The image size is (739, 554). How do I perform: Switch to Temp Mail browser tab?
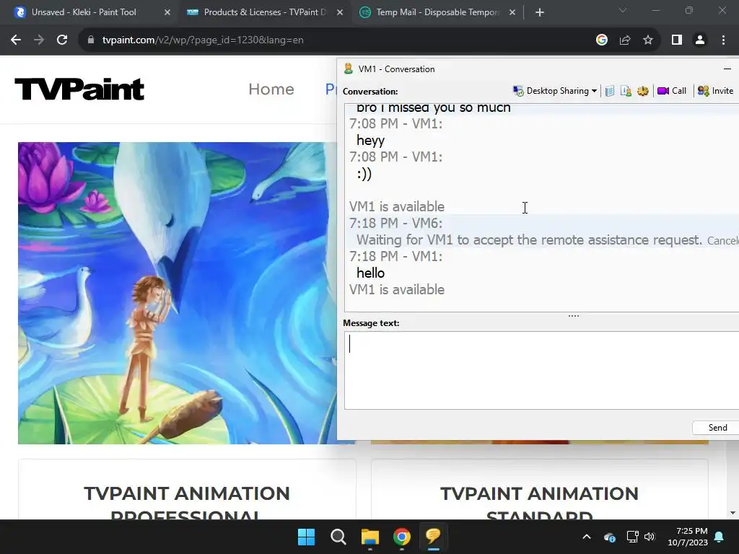click(x=437, y=12)
